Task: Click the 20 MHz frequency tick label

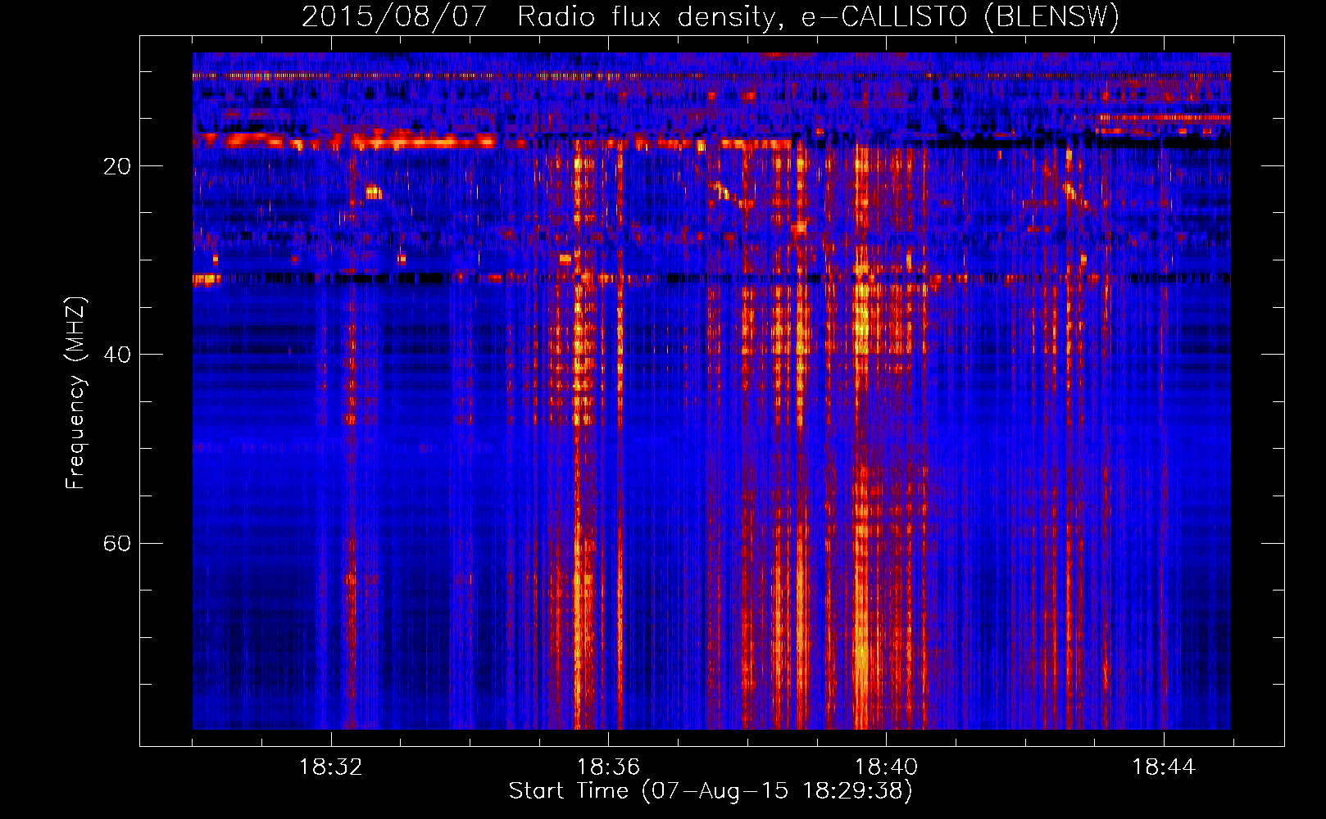Action: point(117,166)
